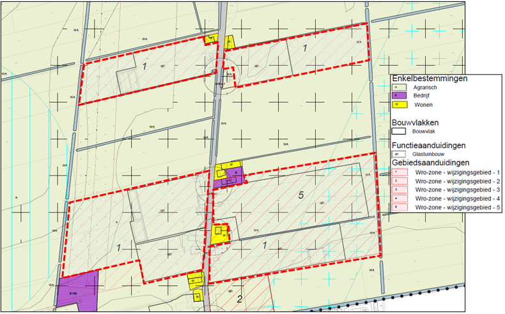The image size is (505, 314).
Task: Click hatched swatch for wijzigingsgebied - 4
Action: point(400,198)
